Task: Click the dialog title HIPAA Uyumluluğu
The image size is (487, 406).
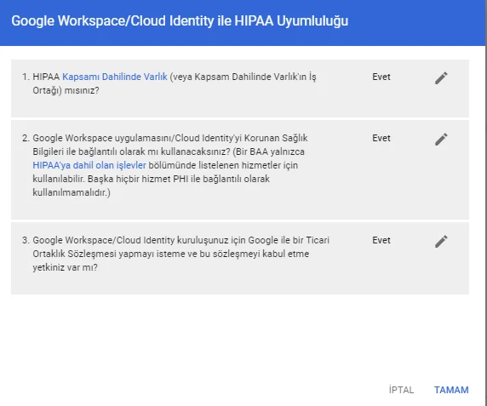Action: (x=180, y=20)
